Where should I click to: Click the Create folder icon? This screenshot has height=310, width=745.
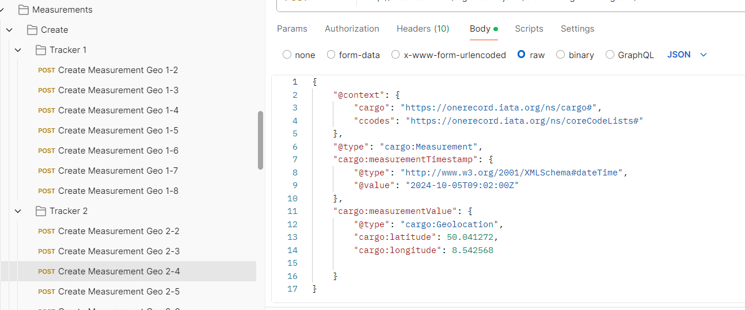(32, 30)
